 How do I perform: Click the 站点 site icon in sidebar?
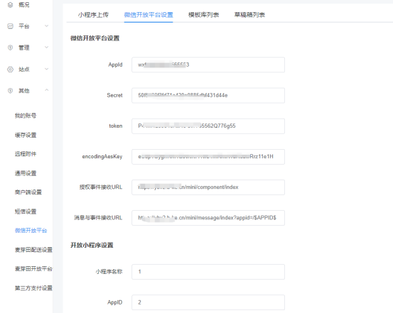pos(10,70)
